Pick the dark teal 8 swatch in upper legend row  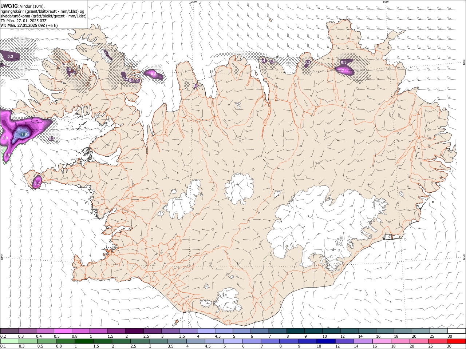[296, 331]
